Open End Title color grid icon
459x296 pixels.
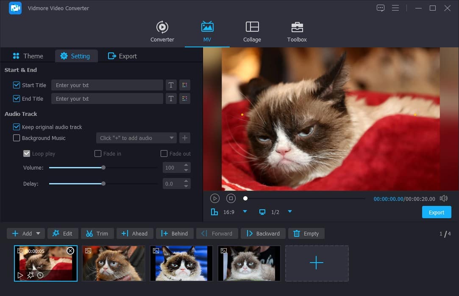(x=184, y=99)
